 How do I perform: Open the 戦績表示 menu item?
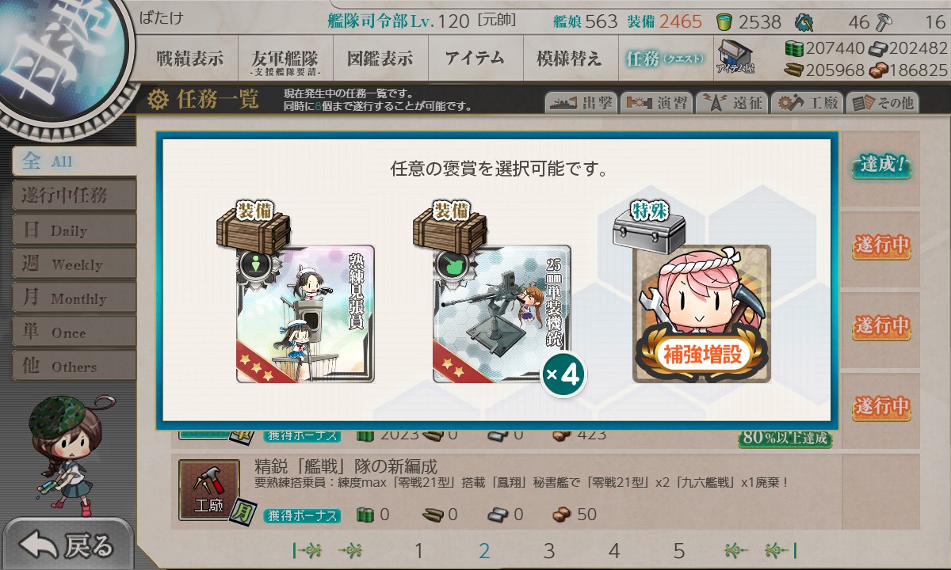tap(189, 59)
